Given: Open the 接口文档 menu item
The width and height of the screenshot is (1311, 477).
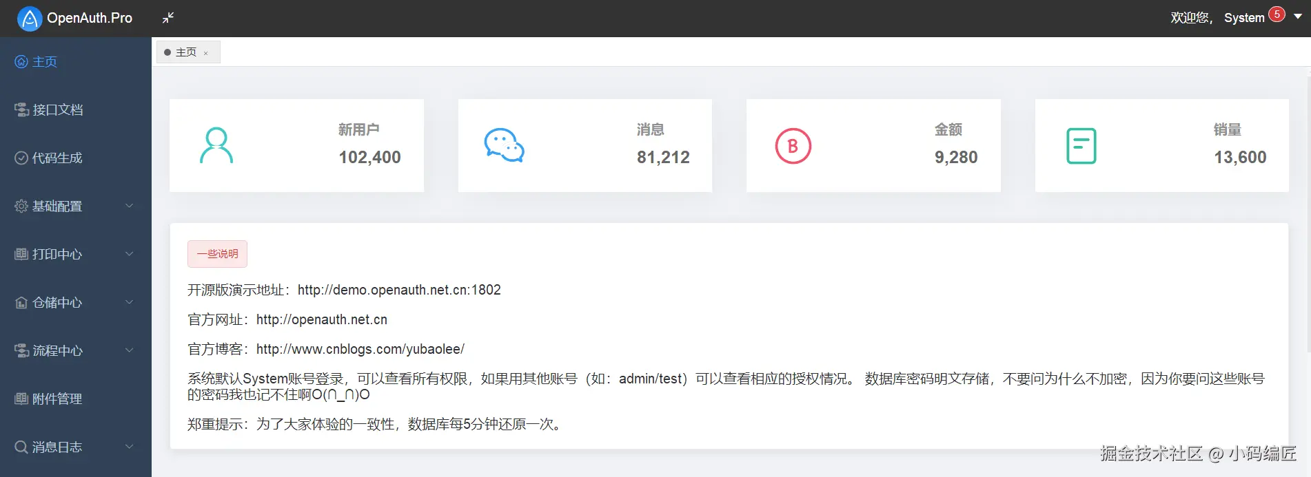Looking at the screenshot, I should click(x=76, y=109).
